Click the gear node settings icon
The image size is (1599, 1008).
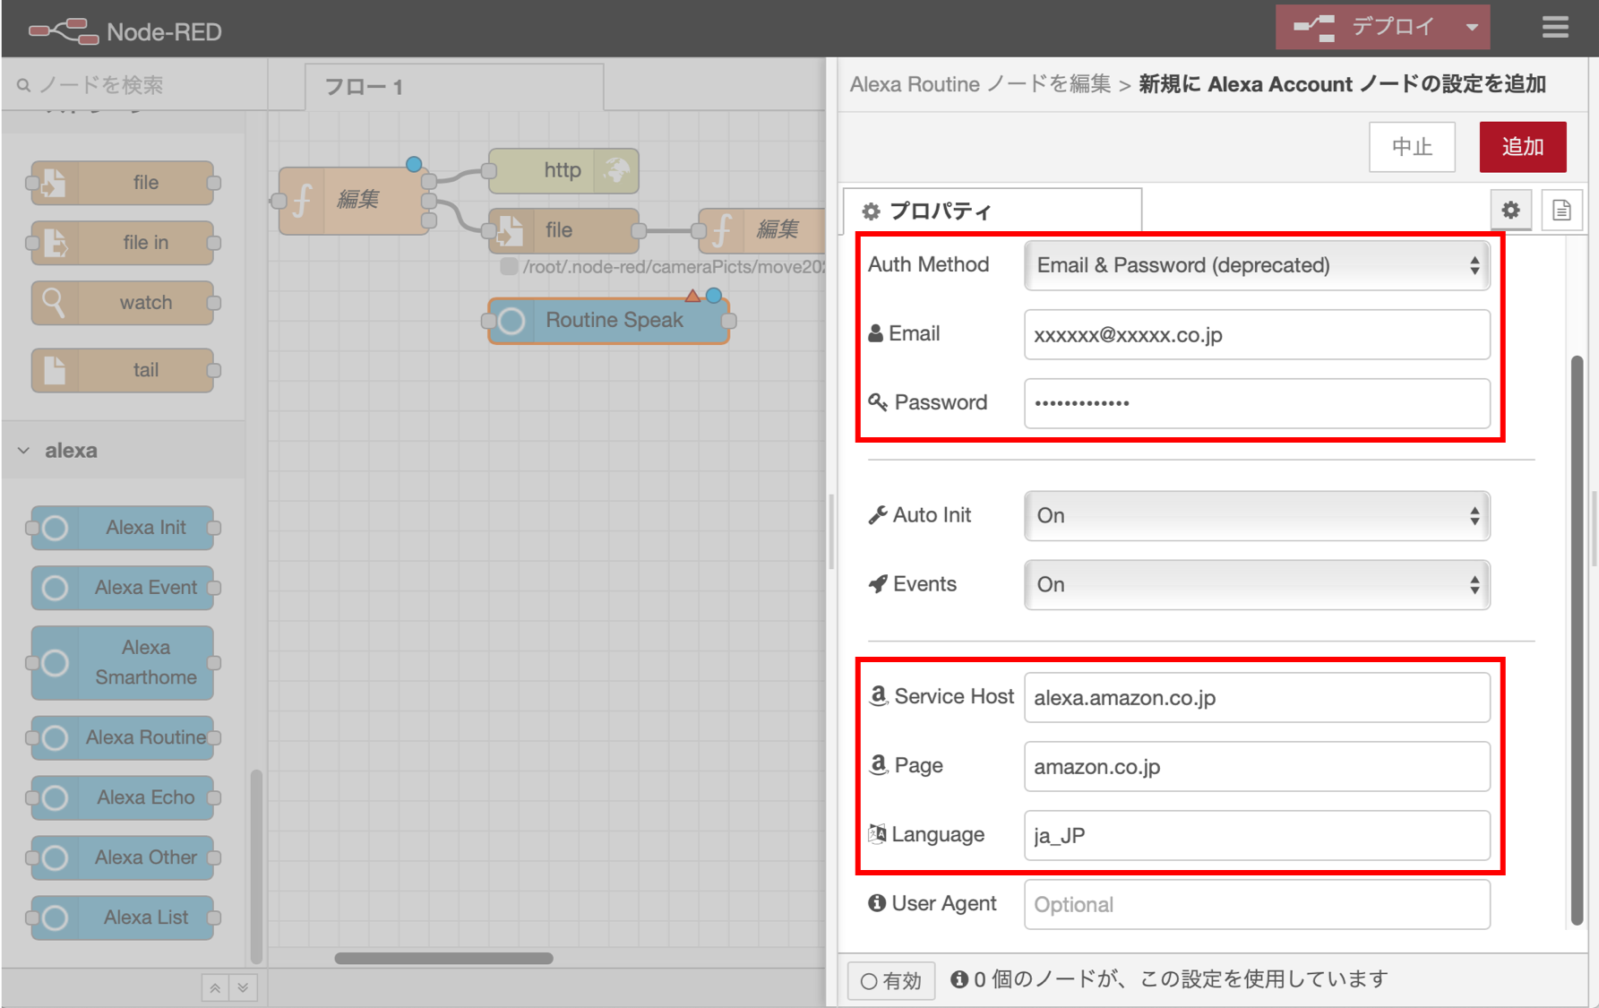tap(1511, 211)
